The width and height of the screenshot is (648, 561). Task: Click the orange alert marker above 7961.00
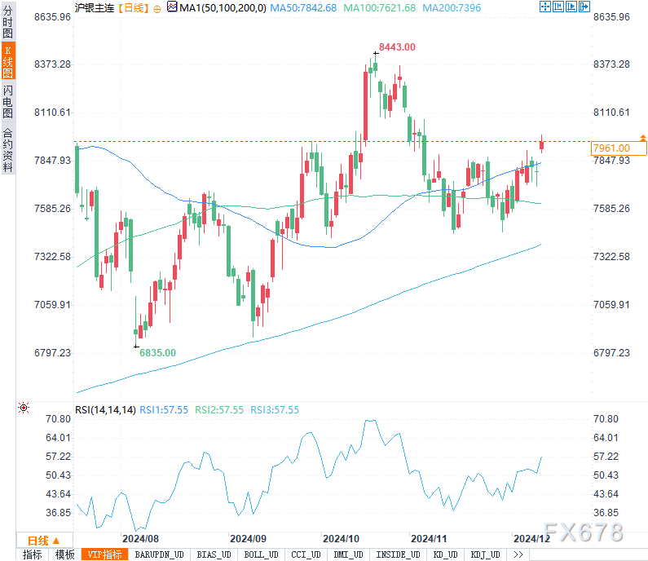642,138
